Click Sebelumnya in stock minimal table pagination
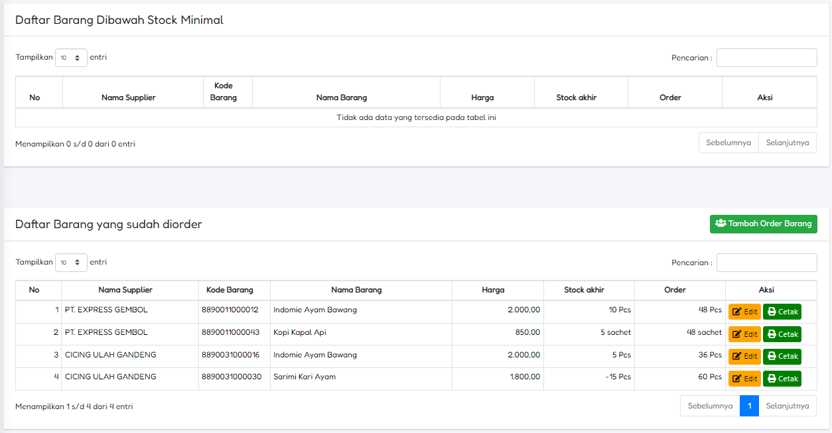This screenshot has width=832, height=433. 728,143
